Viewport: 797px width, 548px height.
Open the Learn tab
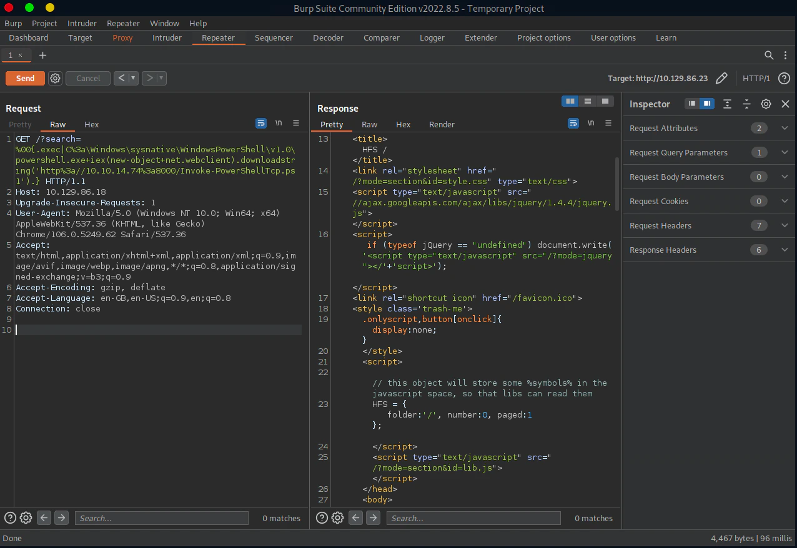666,37
